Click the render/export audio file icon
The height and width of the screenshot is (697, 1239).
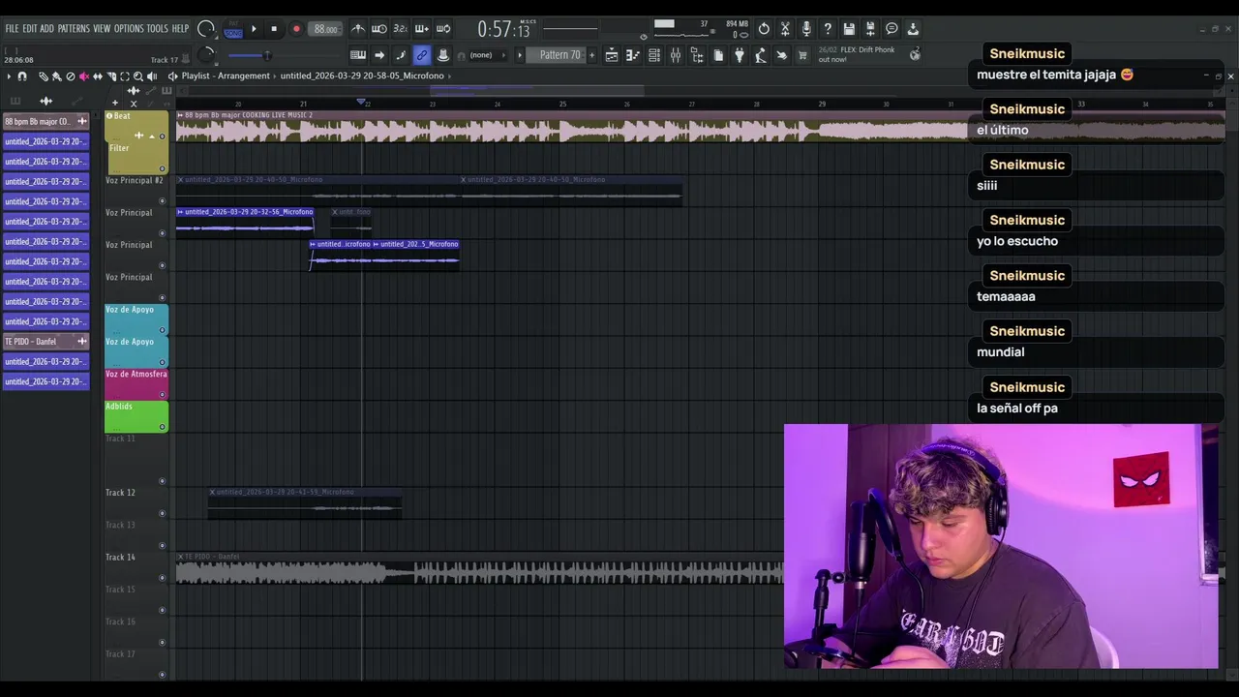pos(870,29)
